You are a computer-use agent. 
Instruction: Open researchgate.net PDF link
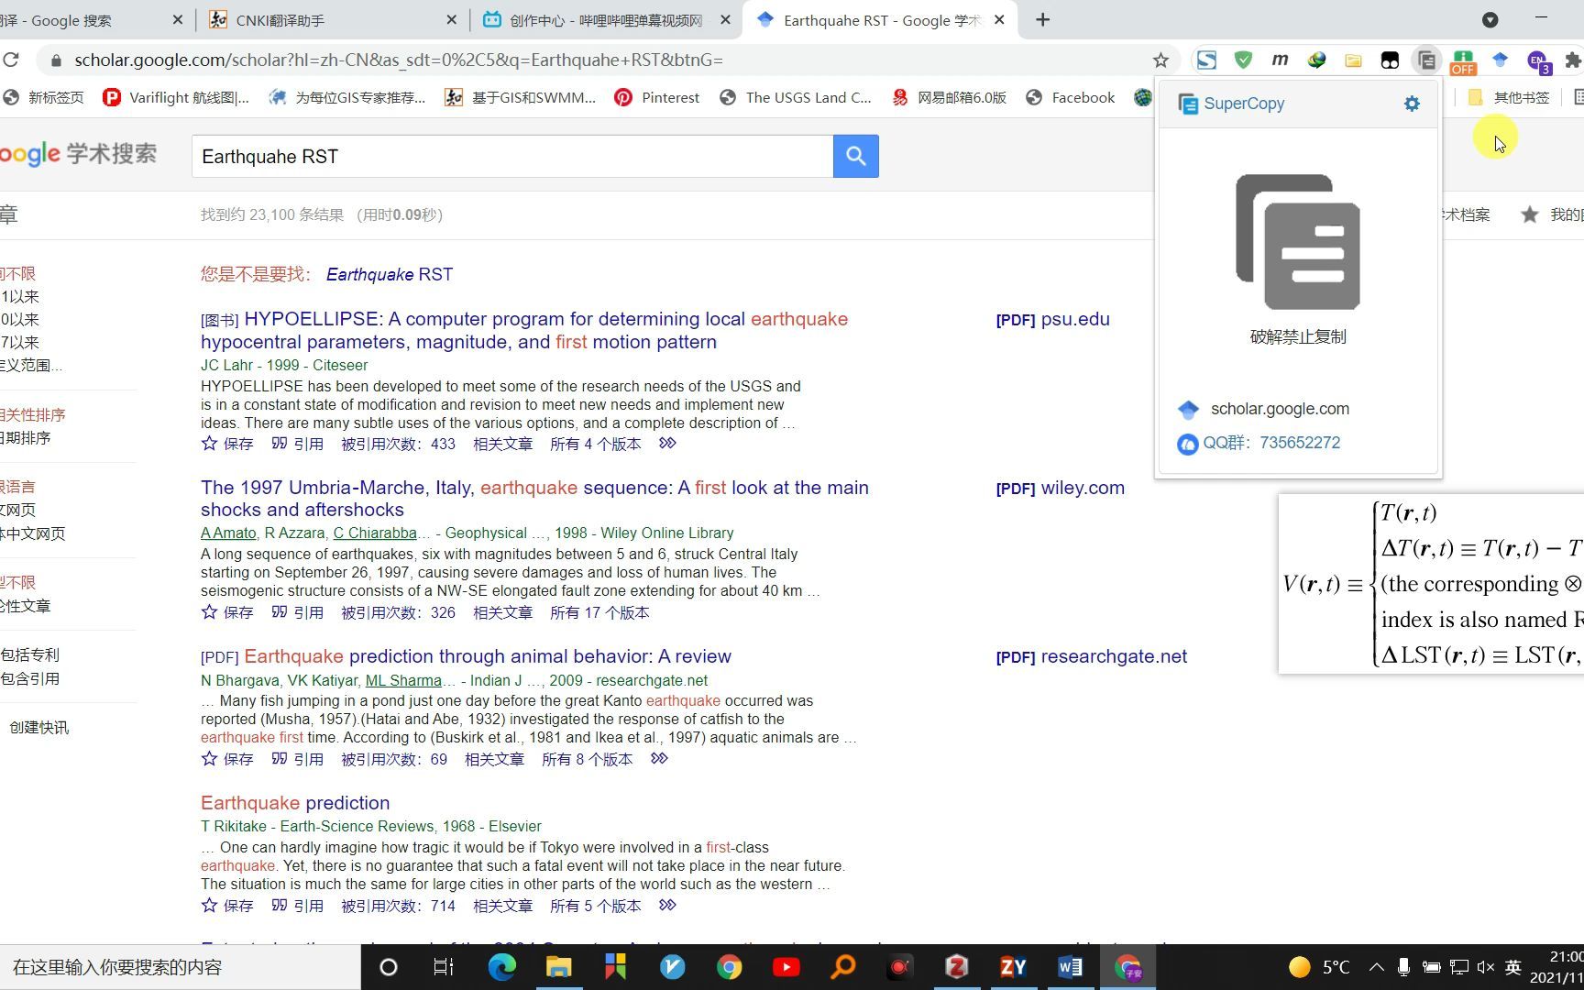1092,656
